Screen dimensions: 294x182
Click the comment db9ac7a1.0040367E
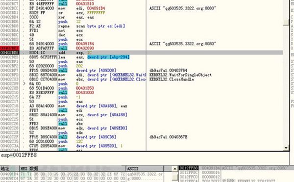click(168, 137)
